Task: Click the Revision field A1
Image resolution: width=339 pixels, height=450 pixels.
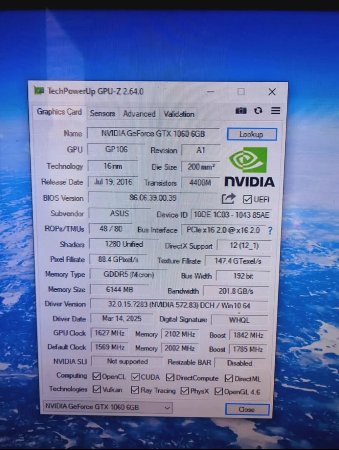Action: click(201, 150)
